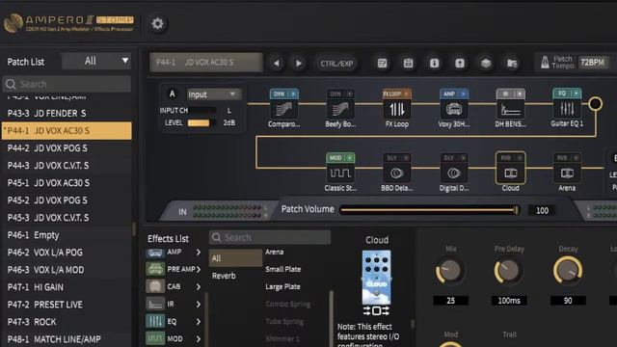Choose Arena reverb from effects list
The height and width of the screenshot is (347, 617).
pos(274,252)
